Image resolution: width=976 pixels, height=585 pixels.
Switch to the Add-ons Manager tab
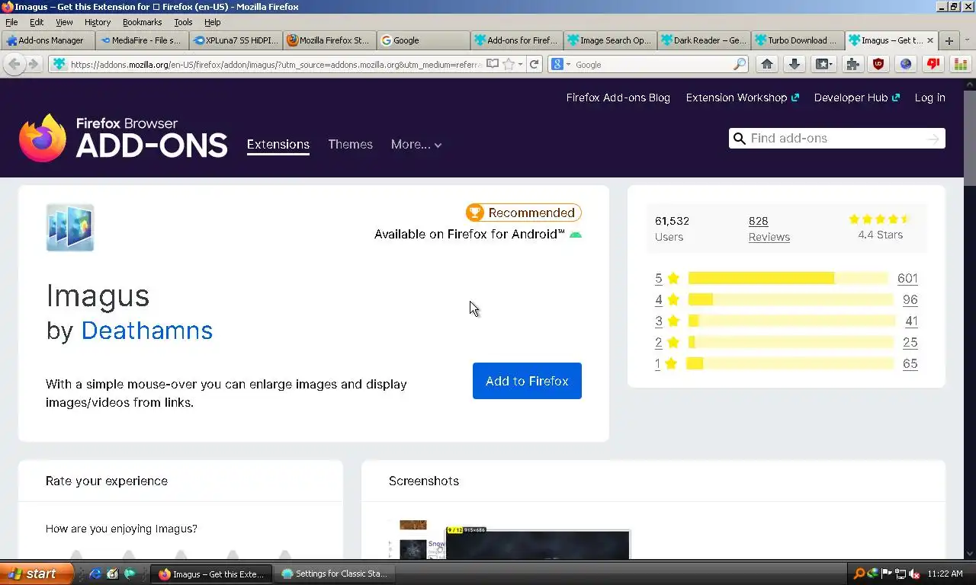coord(47,40)
